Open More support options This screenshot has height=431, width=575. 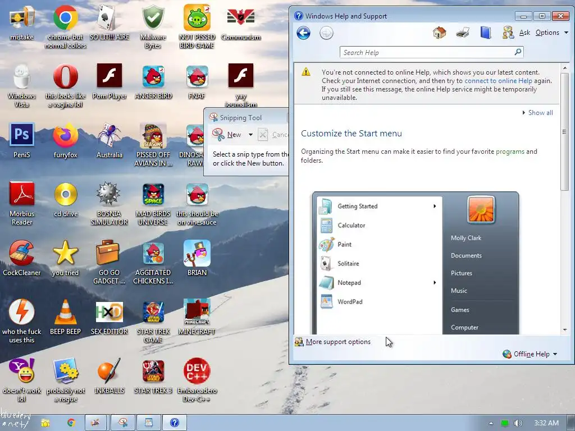[x=333, y=342]
